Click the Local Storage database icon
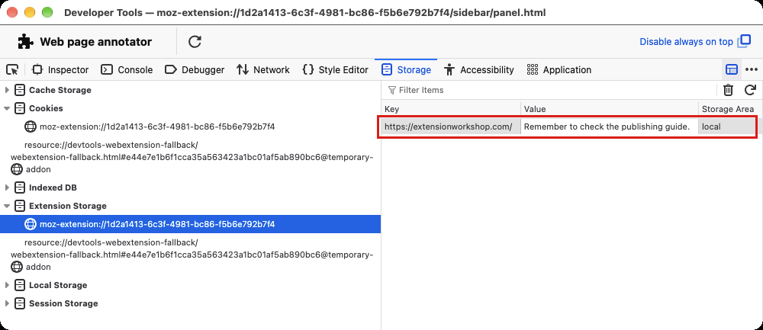This screenshot has width=763, height=330. point(20,285)
